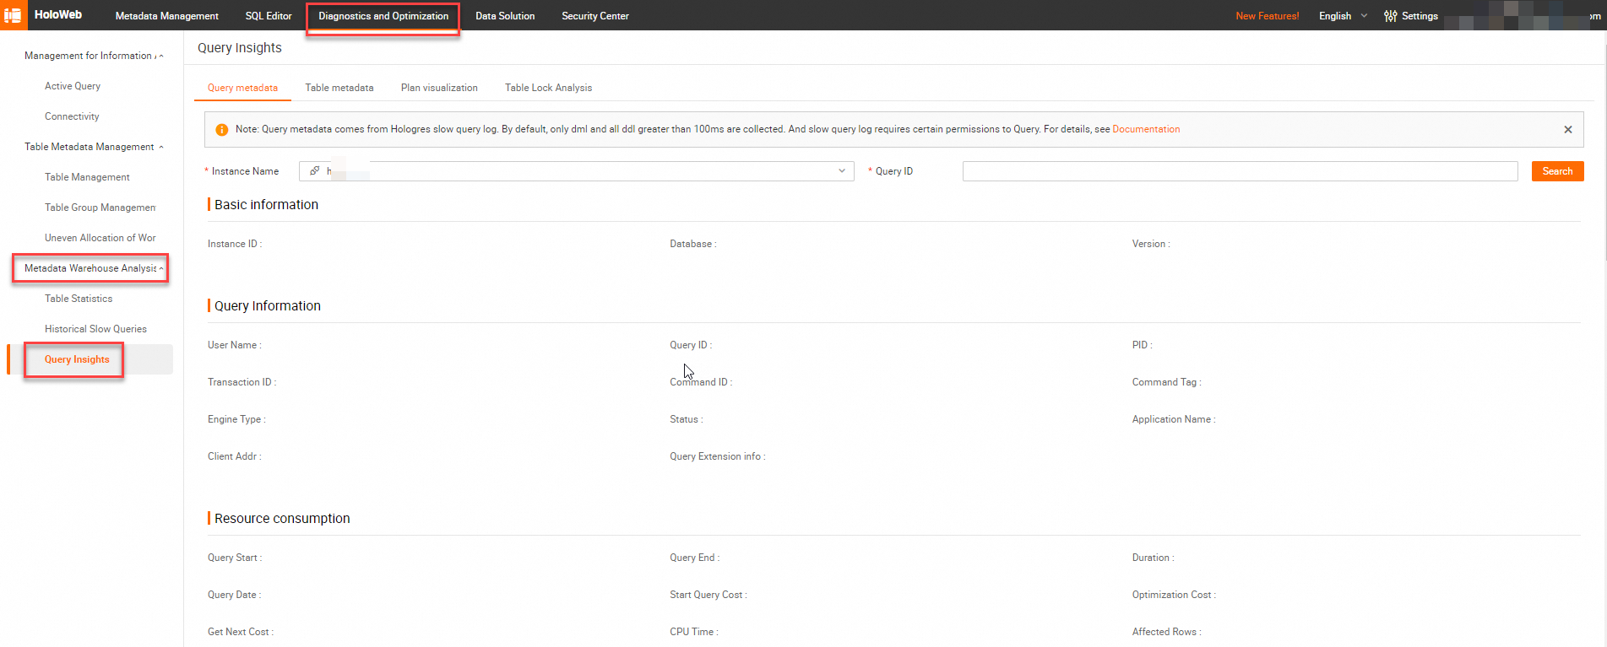Viewport: 1607px width, 647px height.
Task: Switch to Query metadata tab
Action: pos(242,88)
